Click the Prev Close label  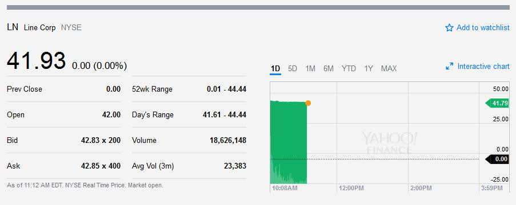pyautogui.click(x=25, y=89)
